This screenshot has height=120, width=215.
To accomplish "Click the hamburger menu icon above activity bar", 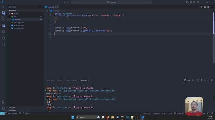I will click(x=3, y=7).
